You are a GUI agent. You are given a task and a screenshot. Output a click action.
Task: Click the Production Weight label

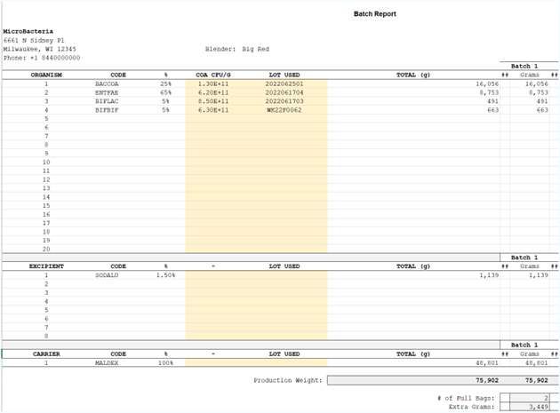[288, 380]
